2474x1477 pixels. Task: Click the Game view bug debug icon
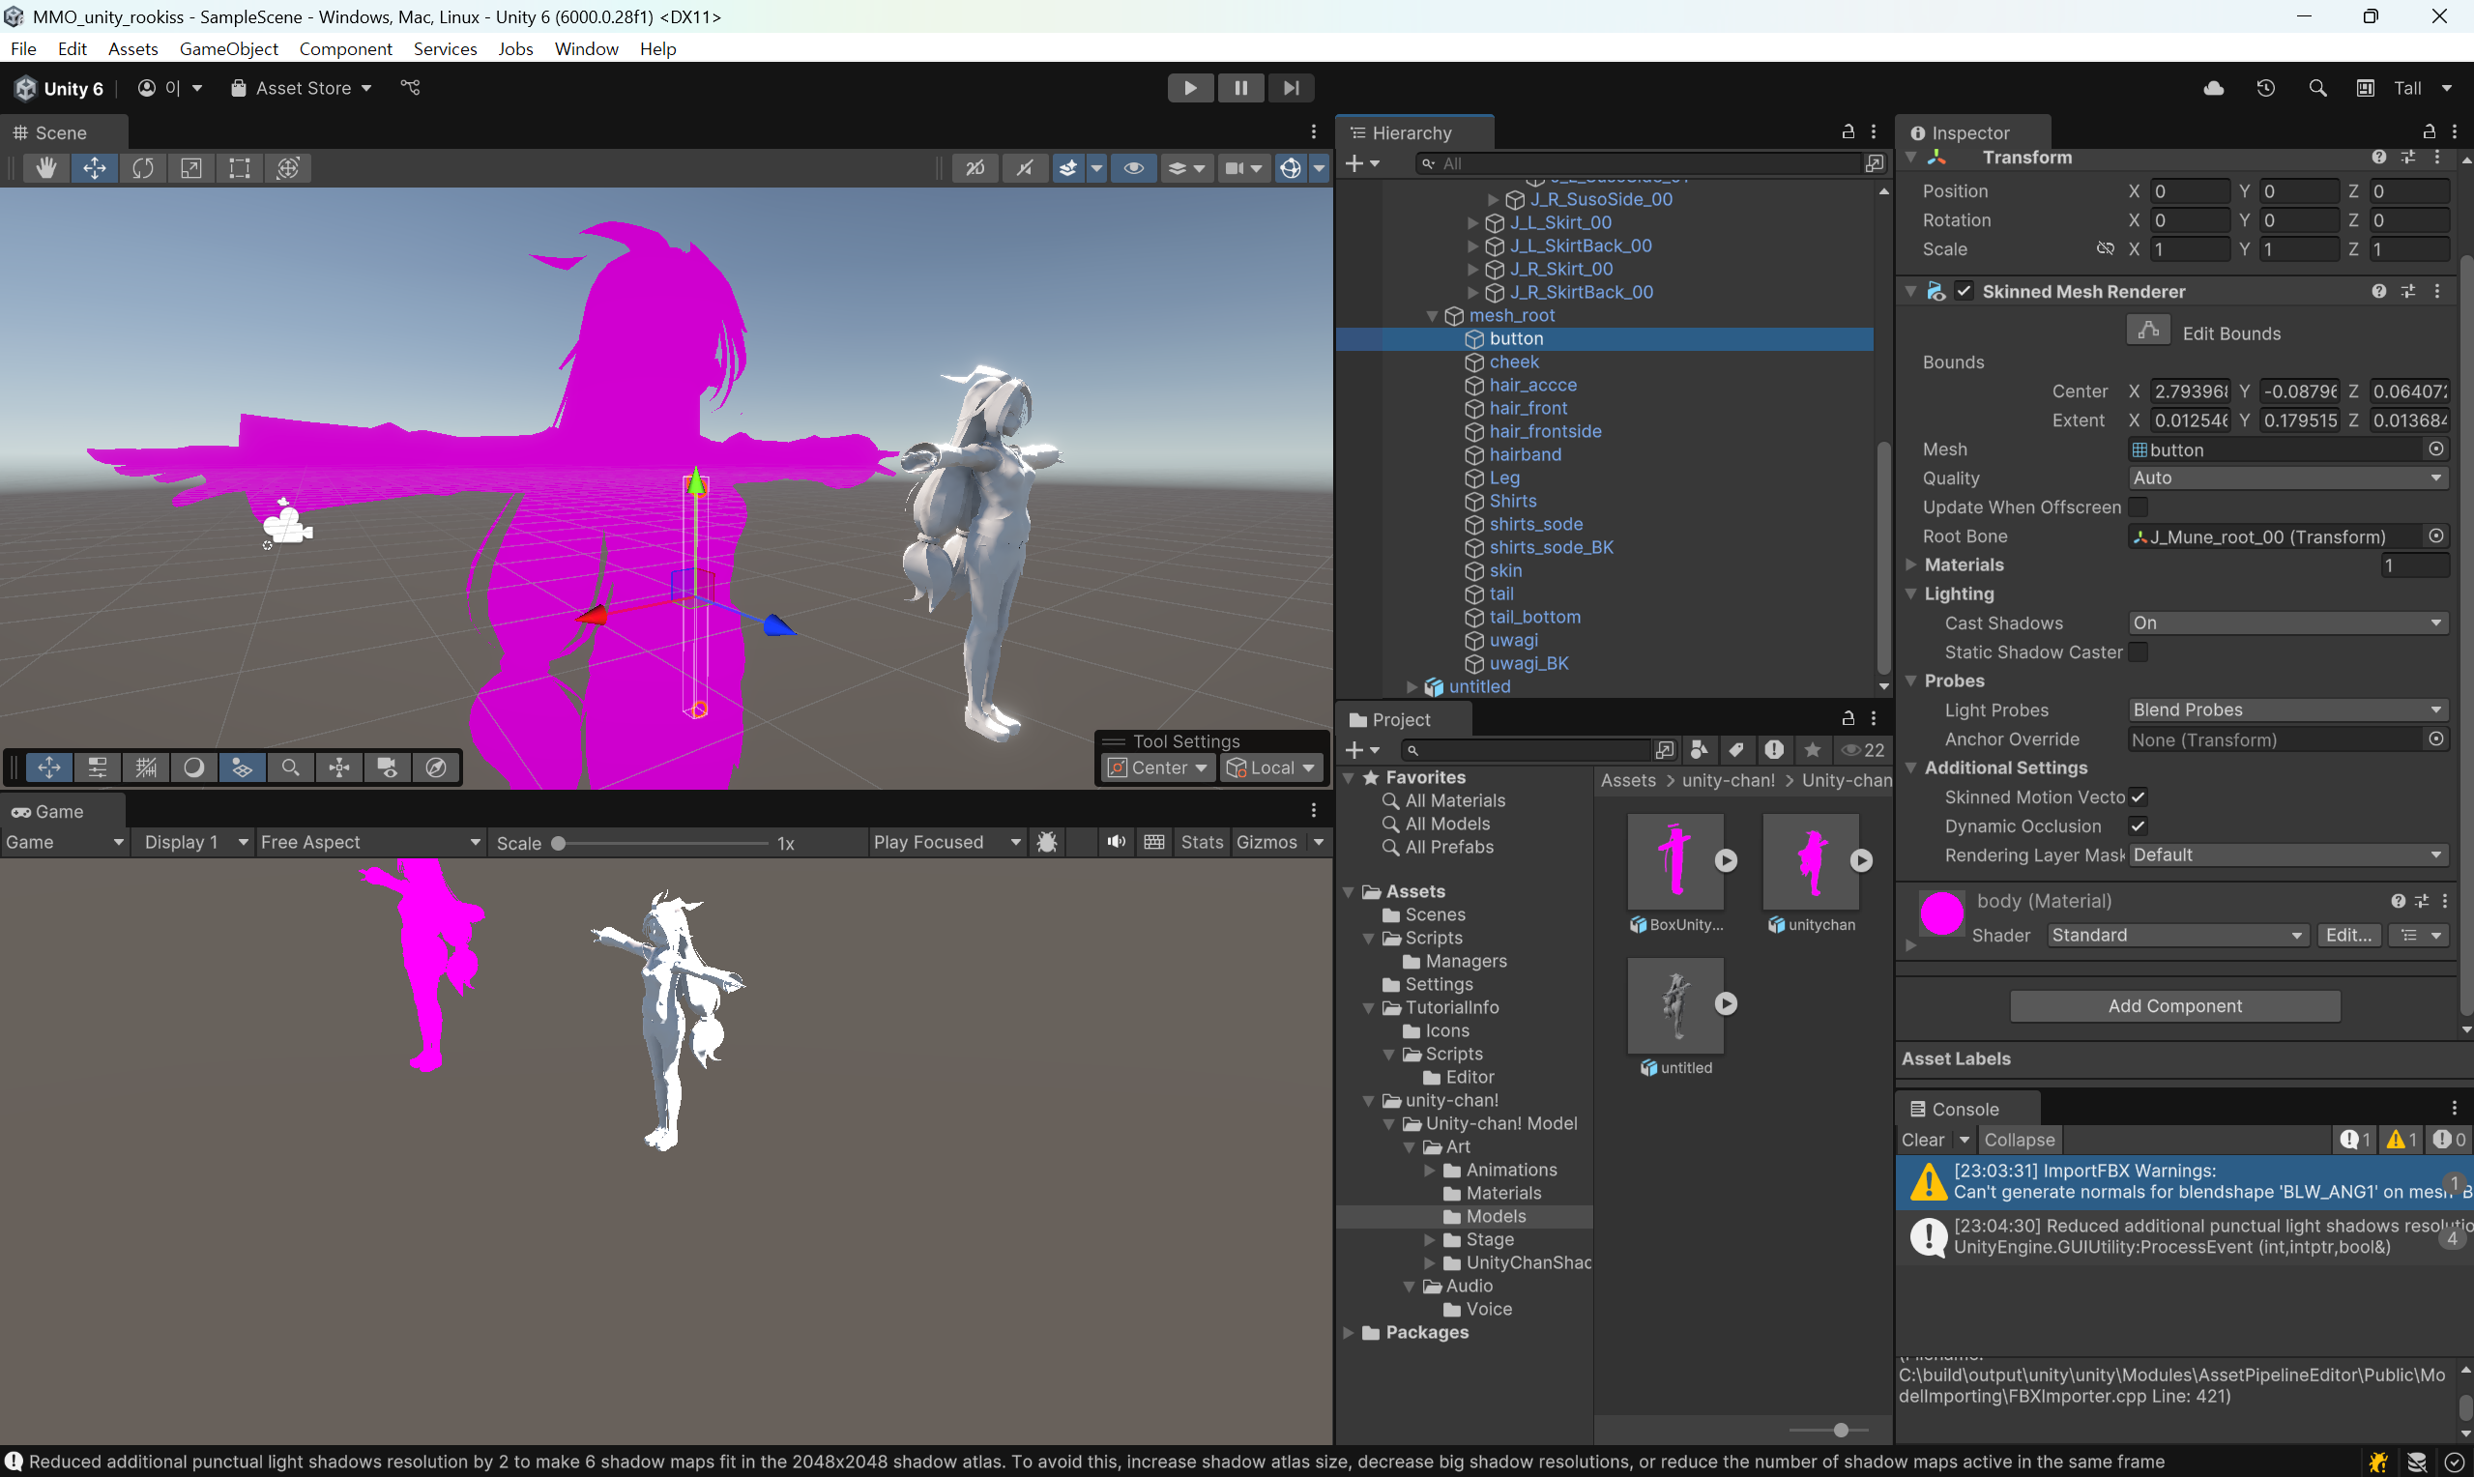coord(1046,842)
